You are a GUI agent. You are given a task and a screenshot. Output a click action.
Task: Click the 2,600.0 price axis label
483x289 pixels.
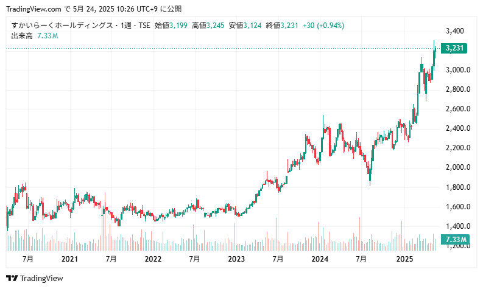tap(458, 109)
